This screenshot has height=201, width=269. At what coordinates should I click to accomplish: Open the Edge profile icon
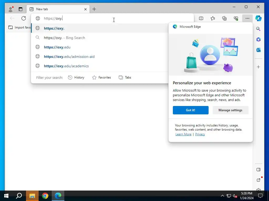tap(11, 9)
